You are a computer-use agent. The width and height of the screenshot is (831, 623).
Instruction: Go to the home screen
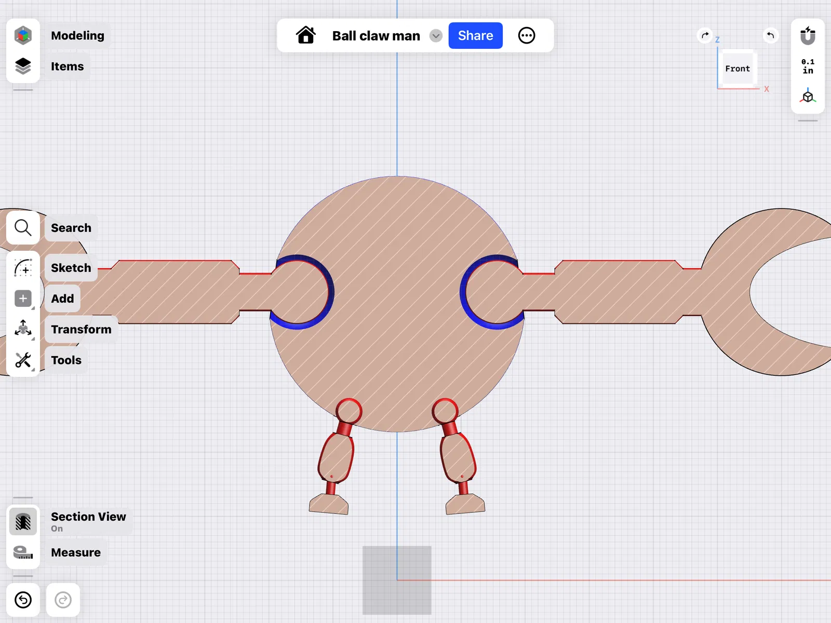(306, 35)
